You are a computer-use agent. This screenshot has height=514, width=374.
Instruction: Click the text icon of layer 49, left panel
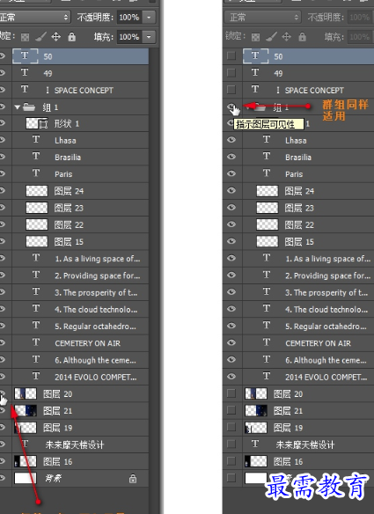tap(25, 72)
